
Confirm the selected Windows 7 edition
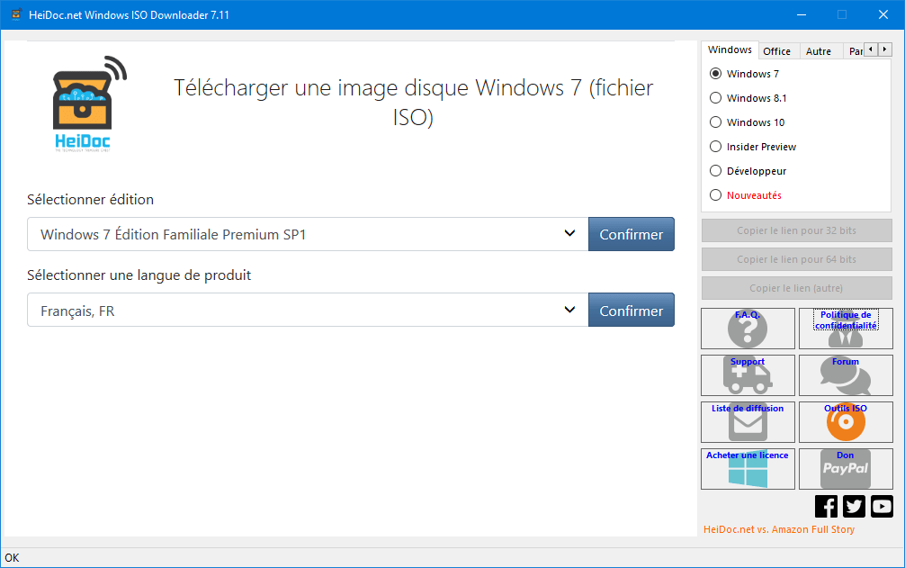[632, 234]
